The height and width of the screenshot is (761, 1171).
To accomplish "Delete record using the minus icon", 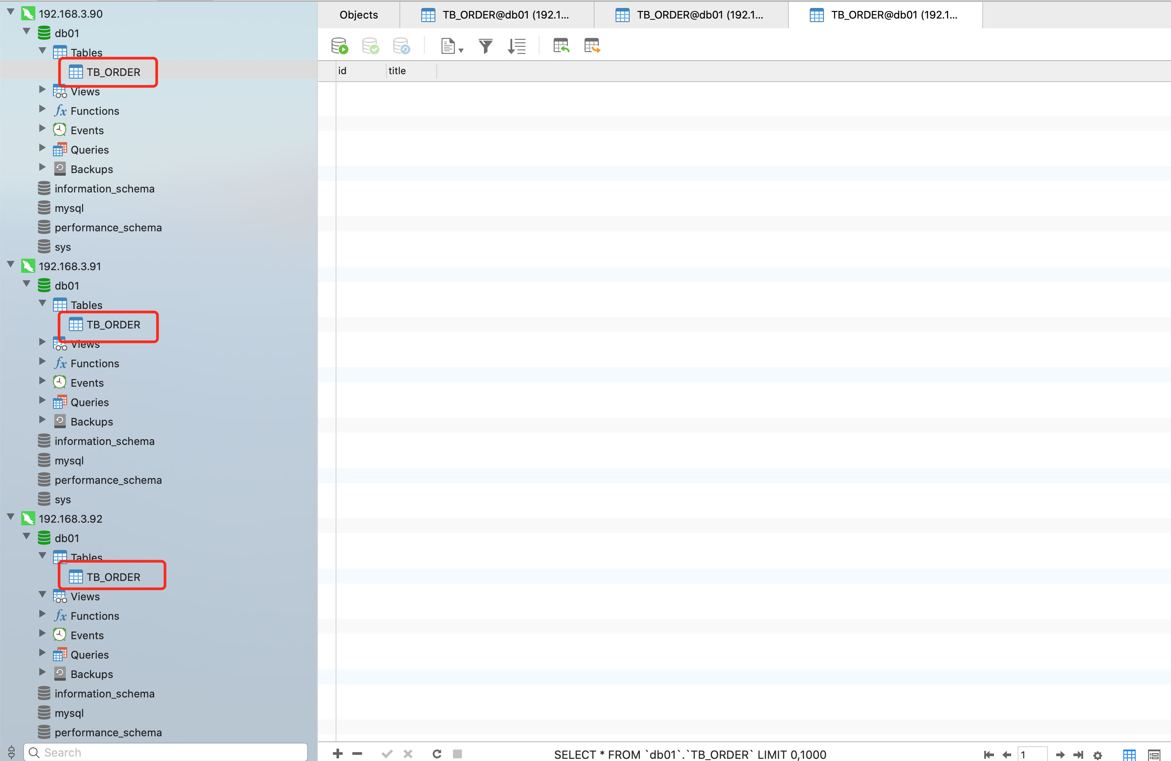I will click(357, 753).
